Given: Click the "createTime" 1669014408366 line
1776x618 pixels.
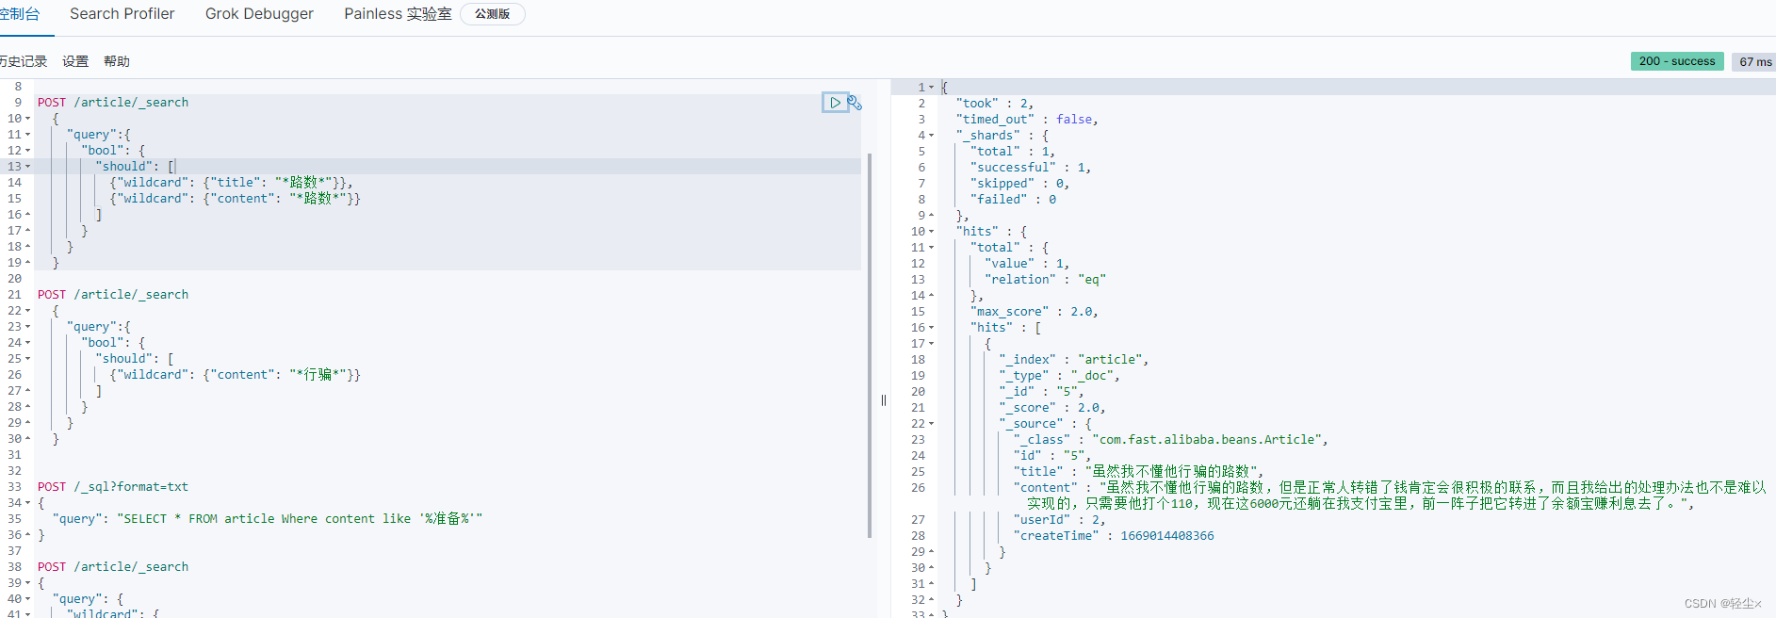Looking at the screenshot, I should 1114,536.
